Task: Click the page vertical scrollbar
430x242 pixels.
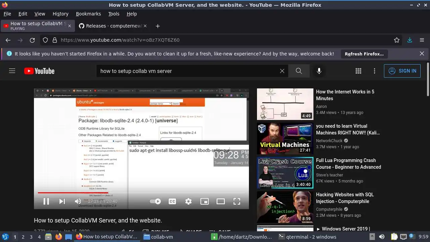Action: 428,79
